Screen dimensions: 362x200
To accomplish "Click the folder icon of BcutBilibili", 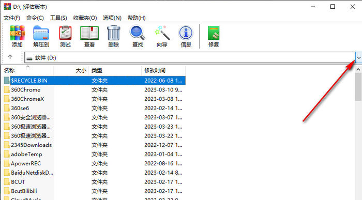I will pos(7,191).
